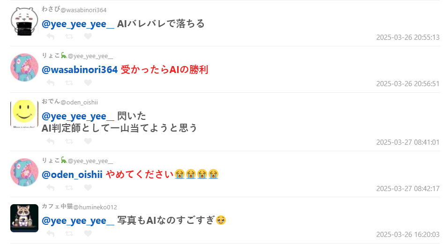
Task: Open the @wasabinori364 mention link
Action: (80, 70)
